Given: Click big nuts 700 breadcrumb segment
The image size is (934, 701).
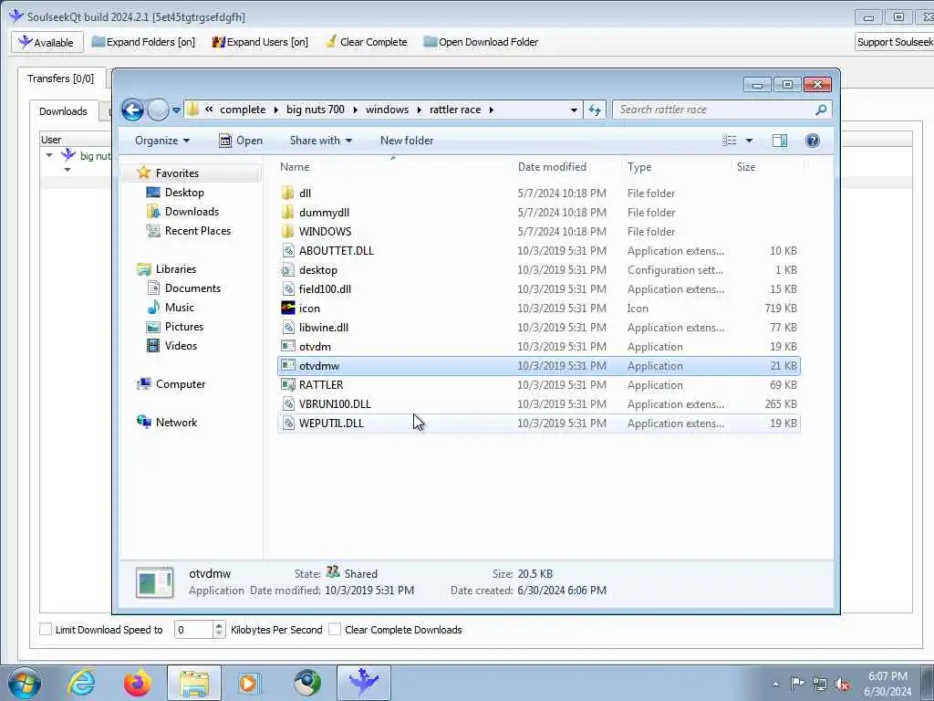Looking at the screenshot, I should tap(315, 110).
